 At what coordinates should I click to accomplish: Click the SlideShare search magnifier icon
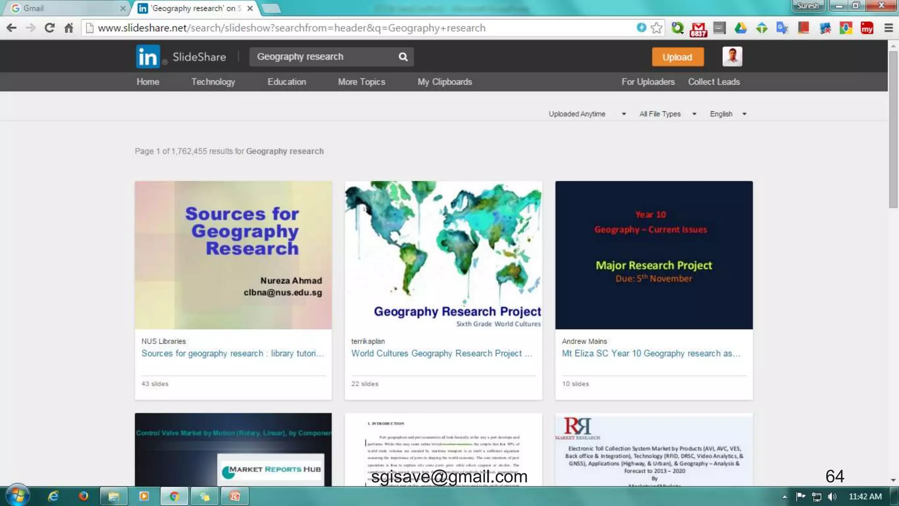pyautogui.click(x=403, y=57)
